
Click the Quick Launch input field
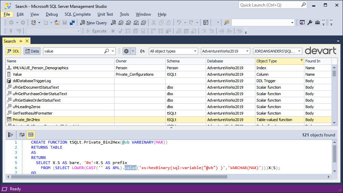270,5
